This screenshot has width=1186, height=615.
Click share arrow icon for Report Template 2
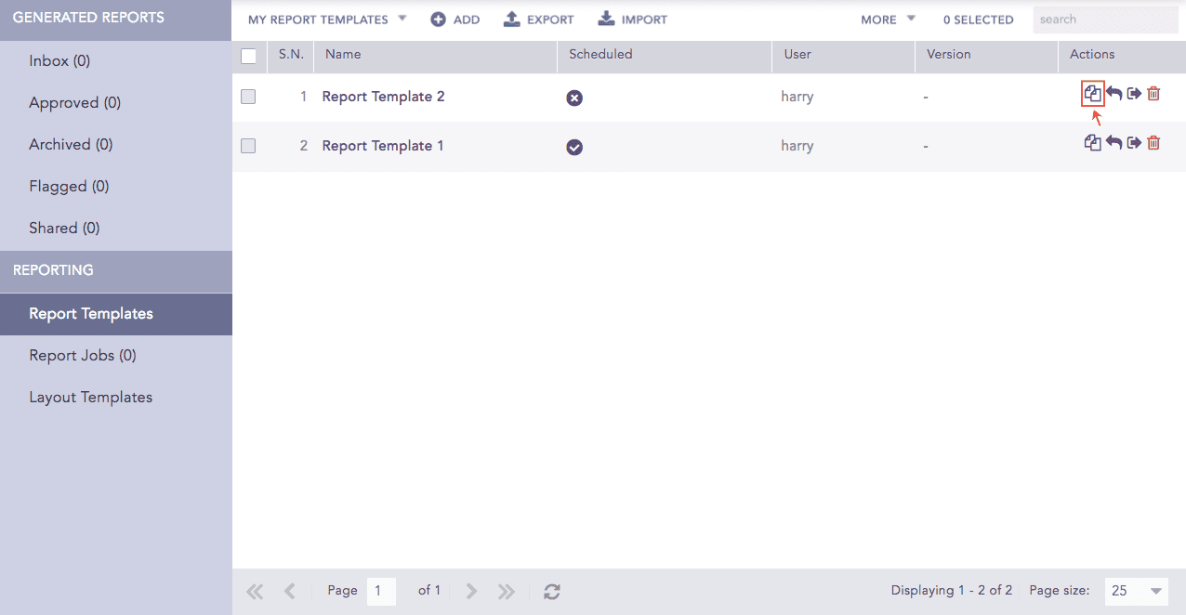[1114, 94]
